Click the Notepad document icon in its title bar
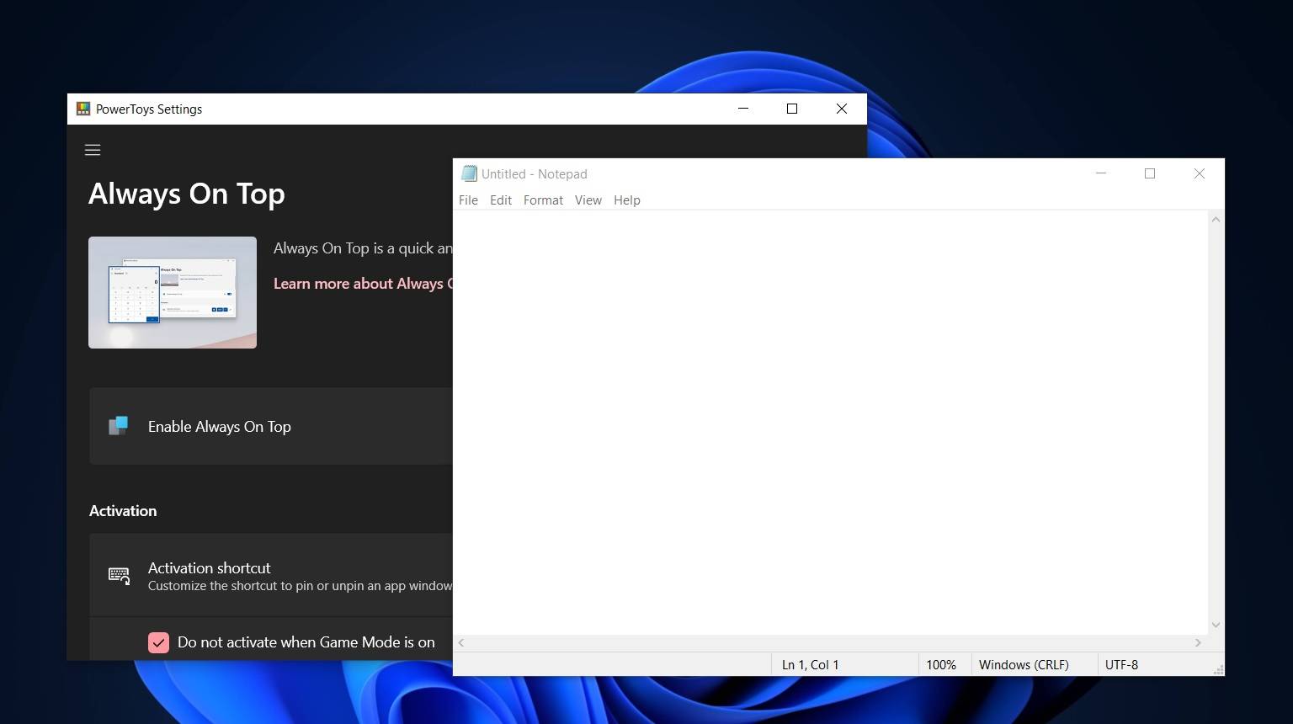Viewport: 1293px width, 724px height. point(469,173)
